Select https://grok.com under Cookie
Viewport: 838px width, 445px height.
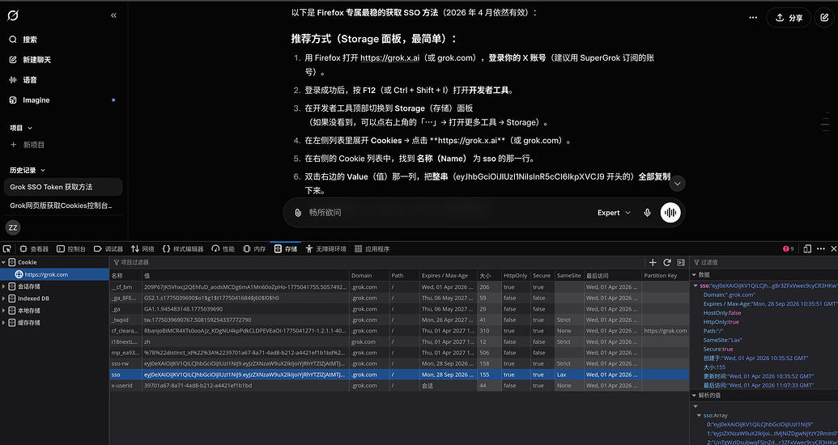tap(54, 274)
